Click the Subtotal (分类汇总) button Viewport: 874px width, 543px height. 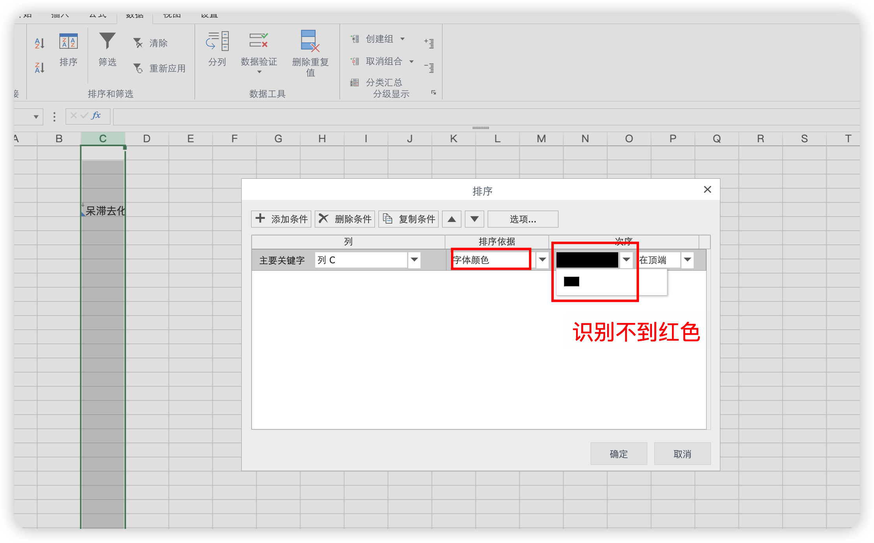[376, 83]
